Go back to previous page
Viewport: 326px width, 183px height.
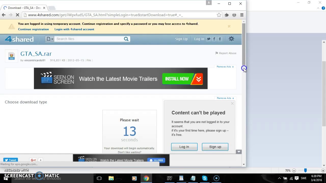(4, 15)
